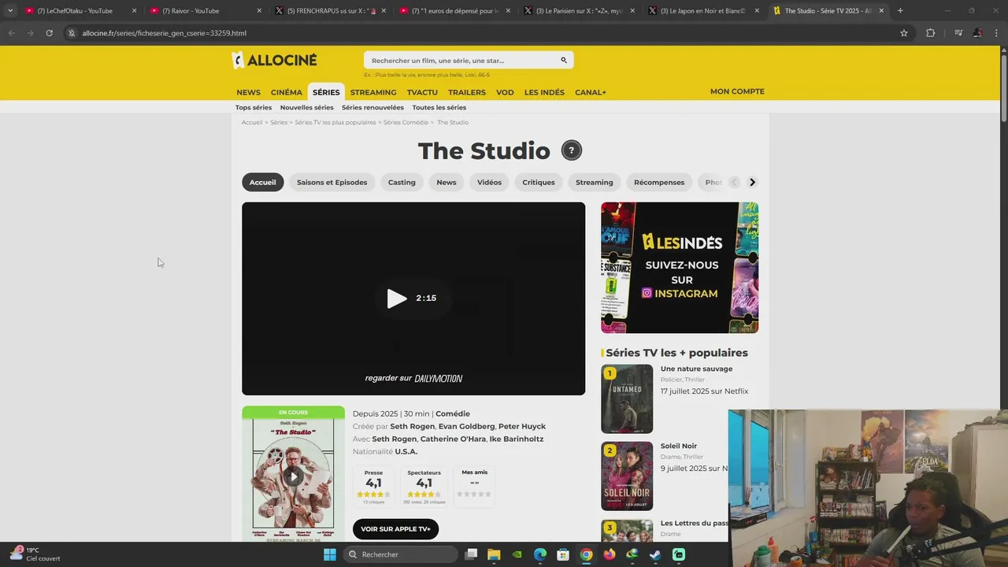Click Presse 4,1 rating
The image size is (1008, 567).
373,485
